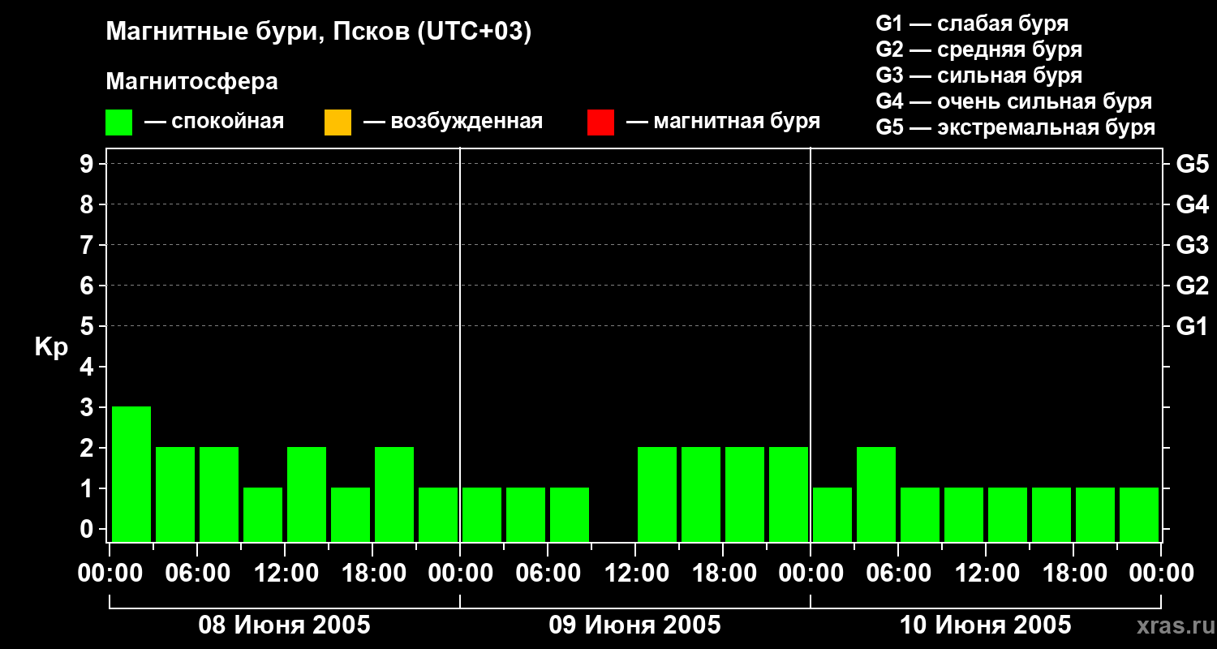Image resolution: width=1217 pixels, height=649 pixels.
Task: Click the last bar on 10 Июня
Action: point(1139,514)
